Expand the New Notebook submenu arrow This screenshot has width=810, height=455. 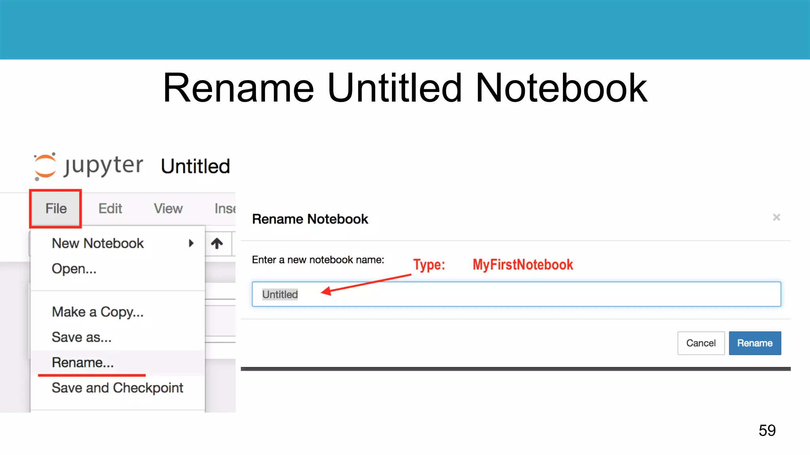tap(191, 243)
